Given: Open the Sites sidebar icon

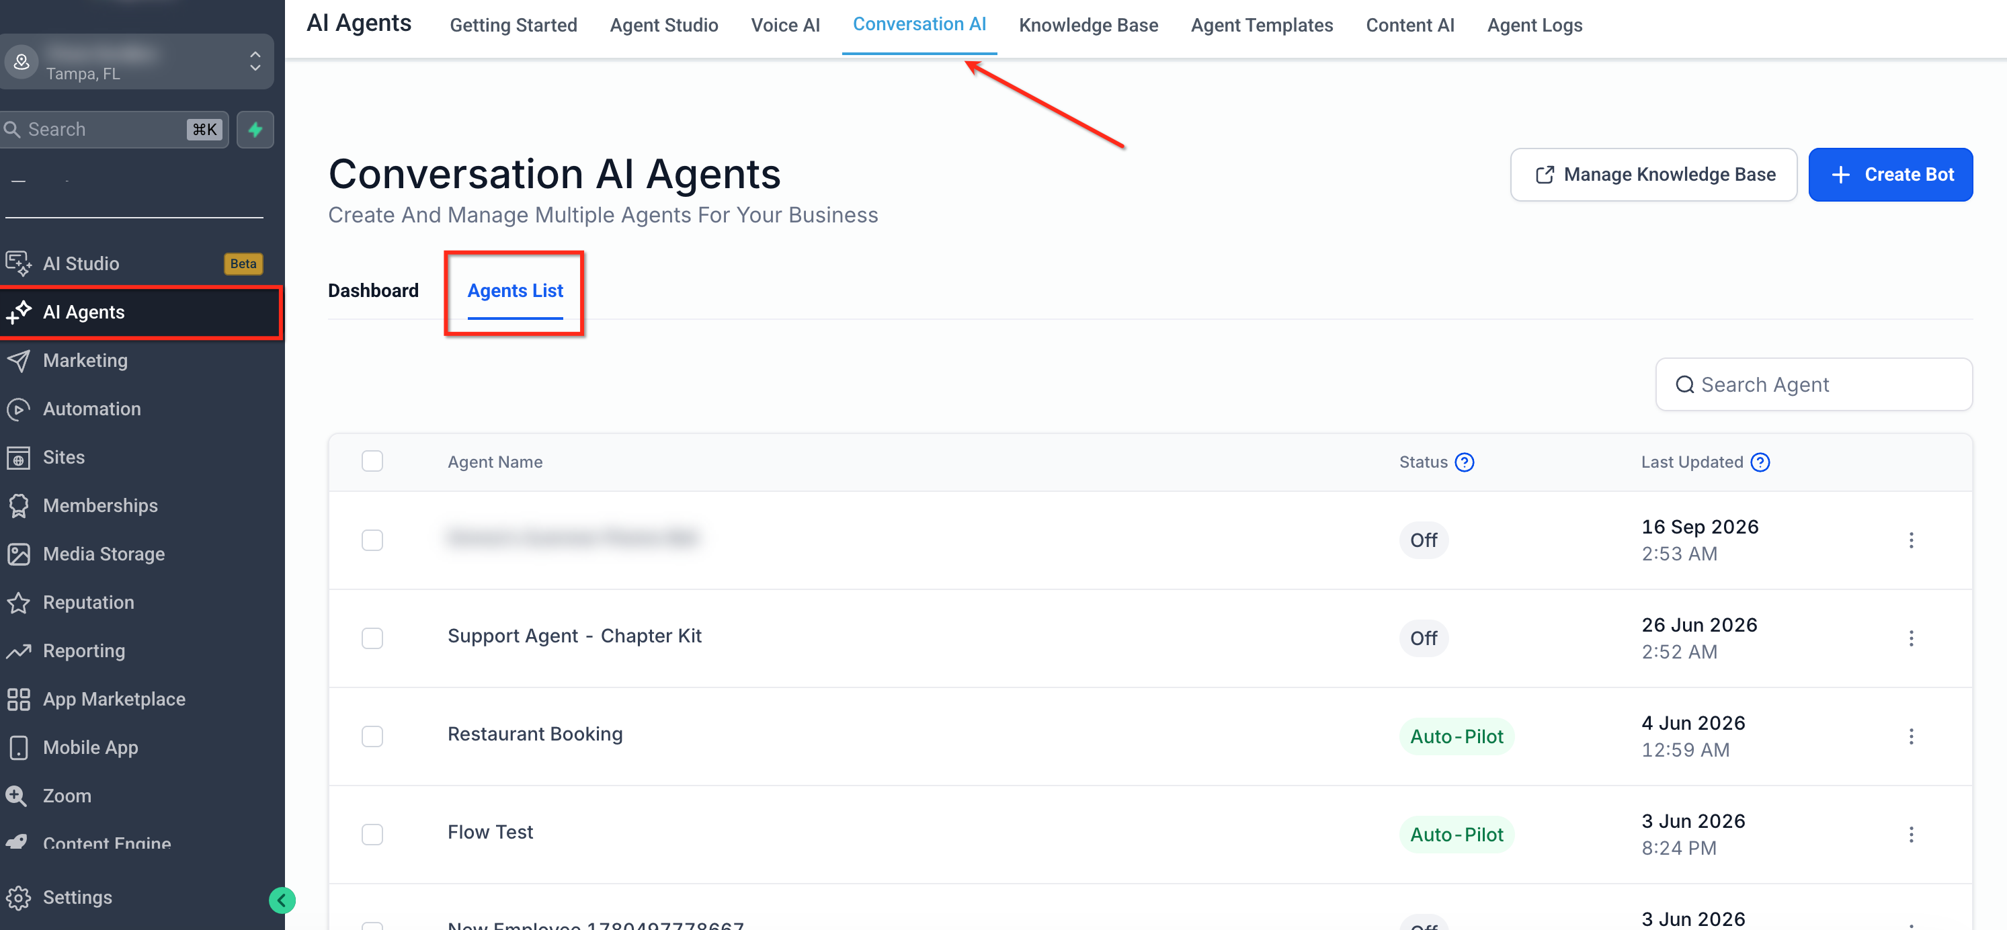Looking at the screenshot, I should pyautogui.click(x=19, y=457).
